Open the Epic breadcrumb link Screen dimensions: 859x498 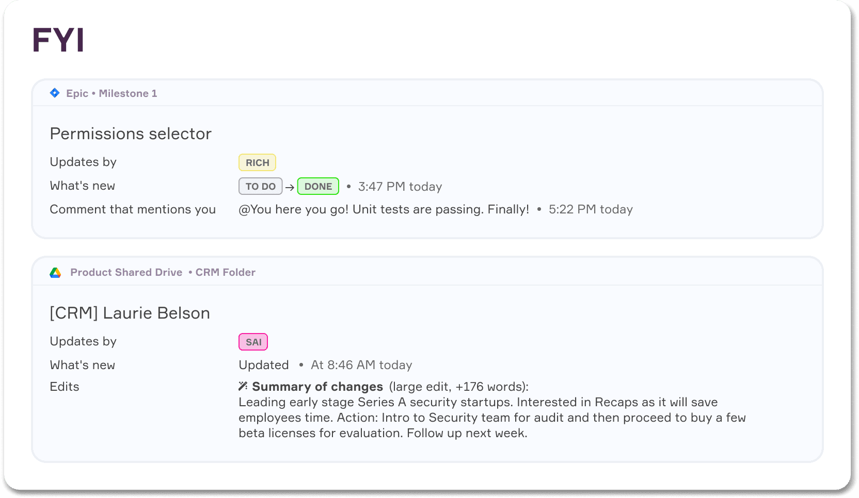coord(77,93)
